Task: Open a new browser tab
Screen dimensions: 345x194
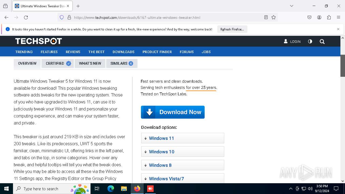Action: pyautogui.click(x=78, y=6)
